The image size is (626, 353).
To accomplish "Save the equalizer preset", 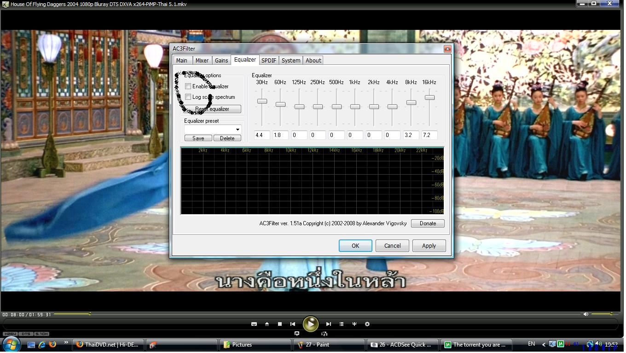I will click(198, 138).
